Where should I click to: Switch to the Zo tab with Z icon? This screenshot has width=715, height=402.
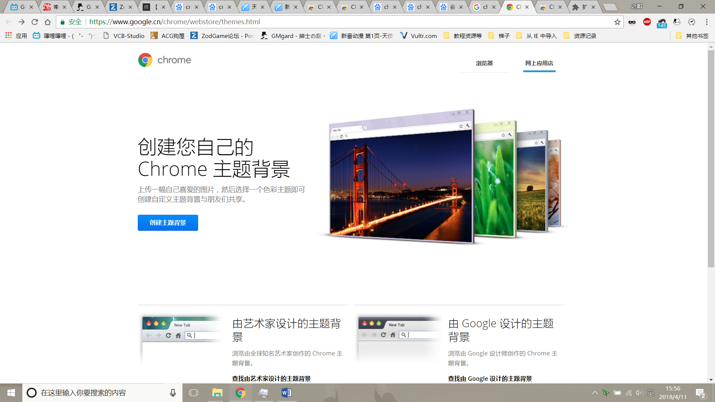tap(121, 7)
